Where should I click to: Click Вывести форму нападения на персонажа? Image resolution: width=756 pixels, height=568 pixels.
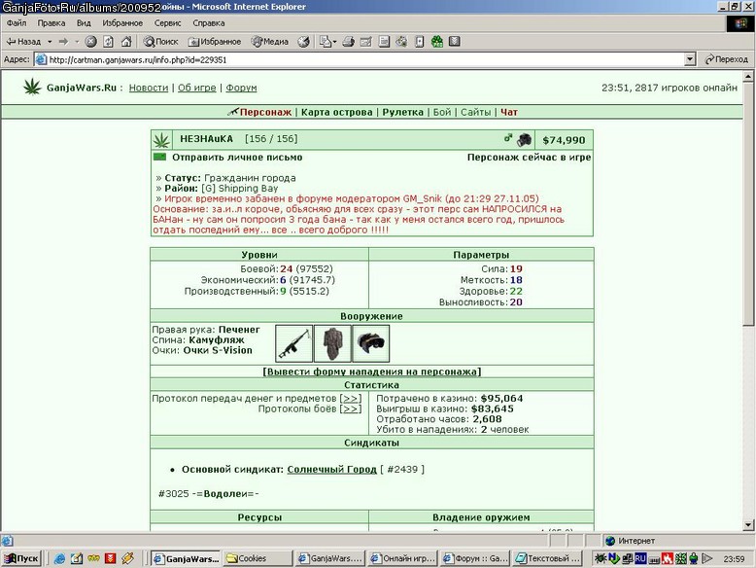tap(372, 372)
